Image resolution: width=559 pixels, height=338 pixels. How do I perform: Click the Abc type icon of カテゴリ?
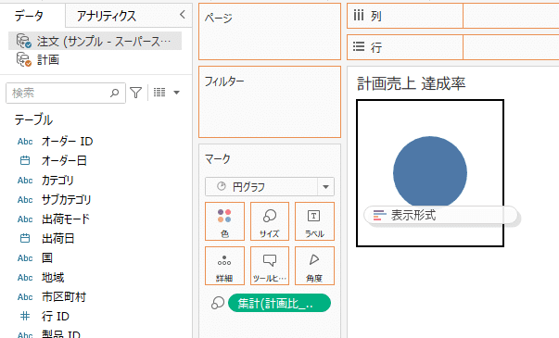tap(25, 181)
